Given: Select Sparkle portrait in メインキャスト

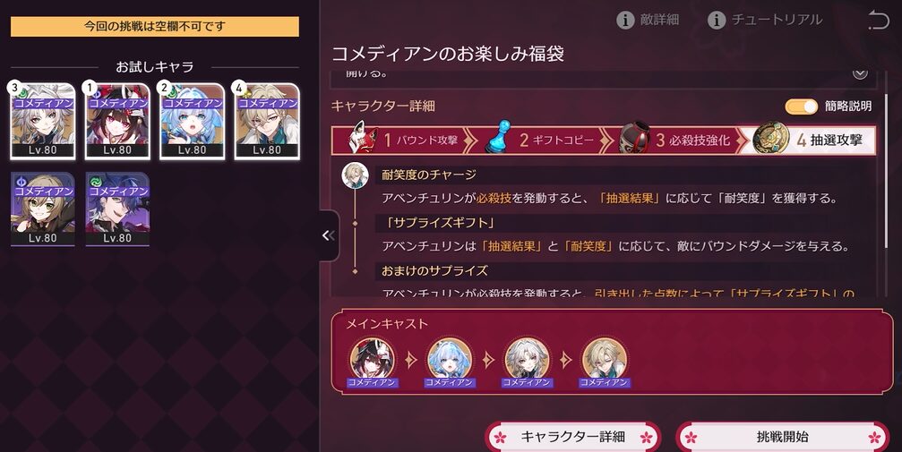Looking at the screenshot, I should tap(373, 359).
